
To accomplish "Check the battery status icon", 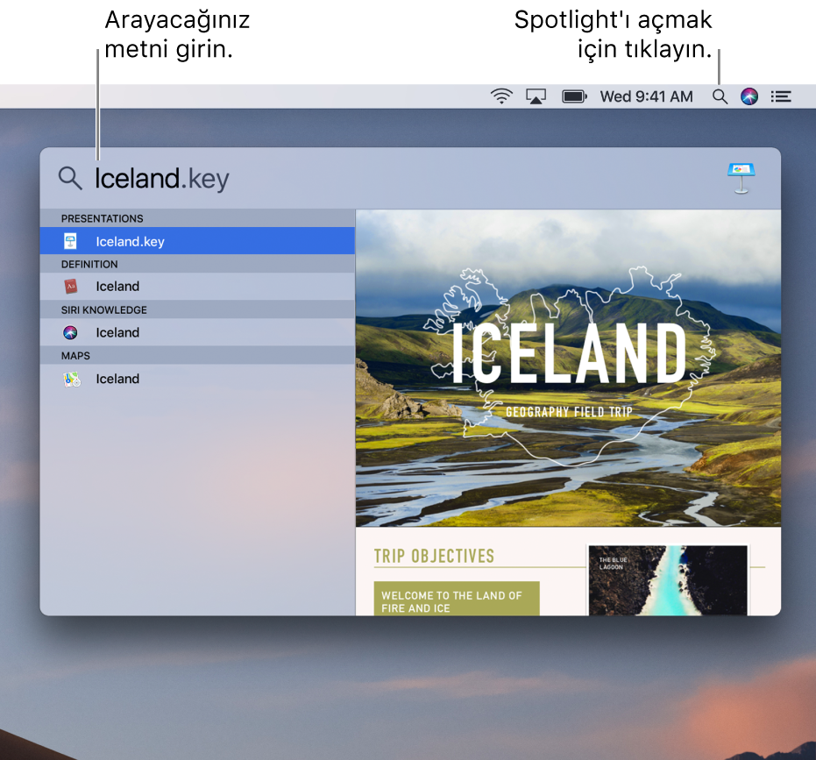I will (x=575, y=96).
